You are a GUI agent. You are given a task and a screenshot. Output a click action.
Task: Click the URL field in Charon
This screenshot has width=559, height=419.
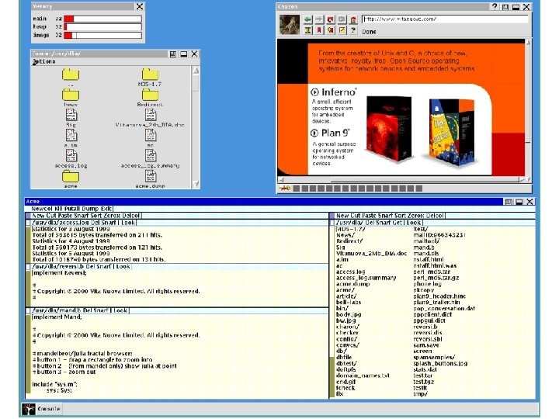[445, 19]
